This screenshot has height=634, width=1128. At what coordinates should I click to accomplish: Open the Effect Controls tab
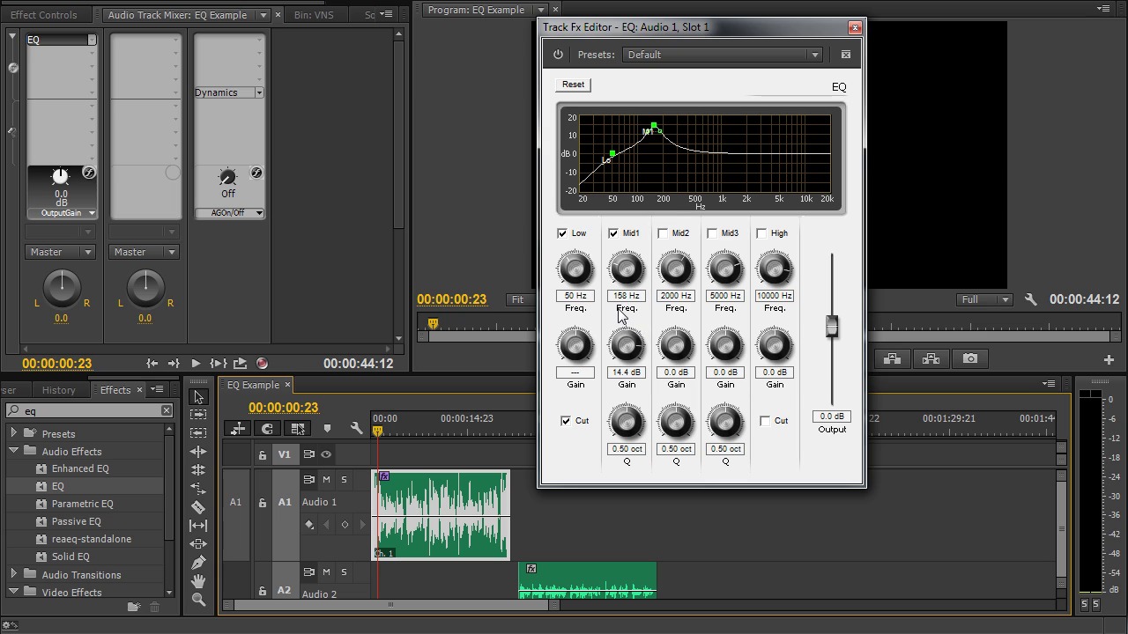pyautogui.click(x=44, y=15)
